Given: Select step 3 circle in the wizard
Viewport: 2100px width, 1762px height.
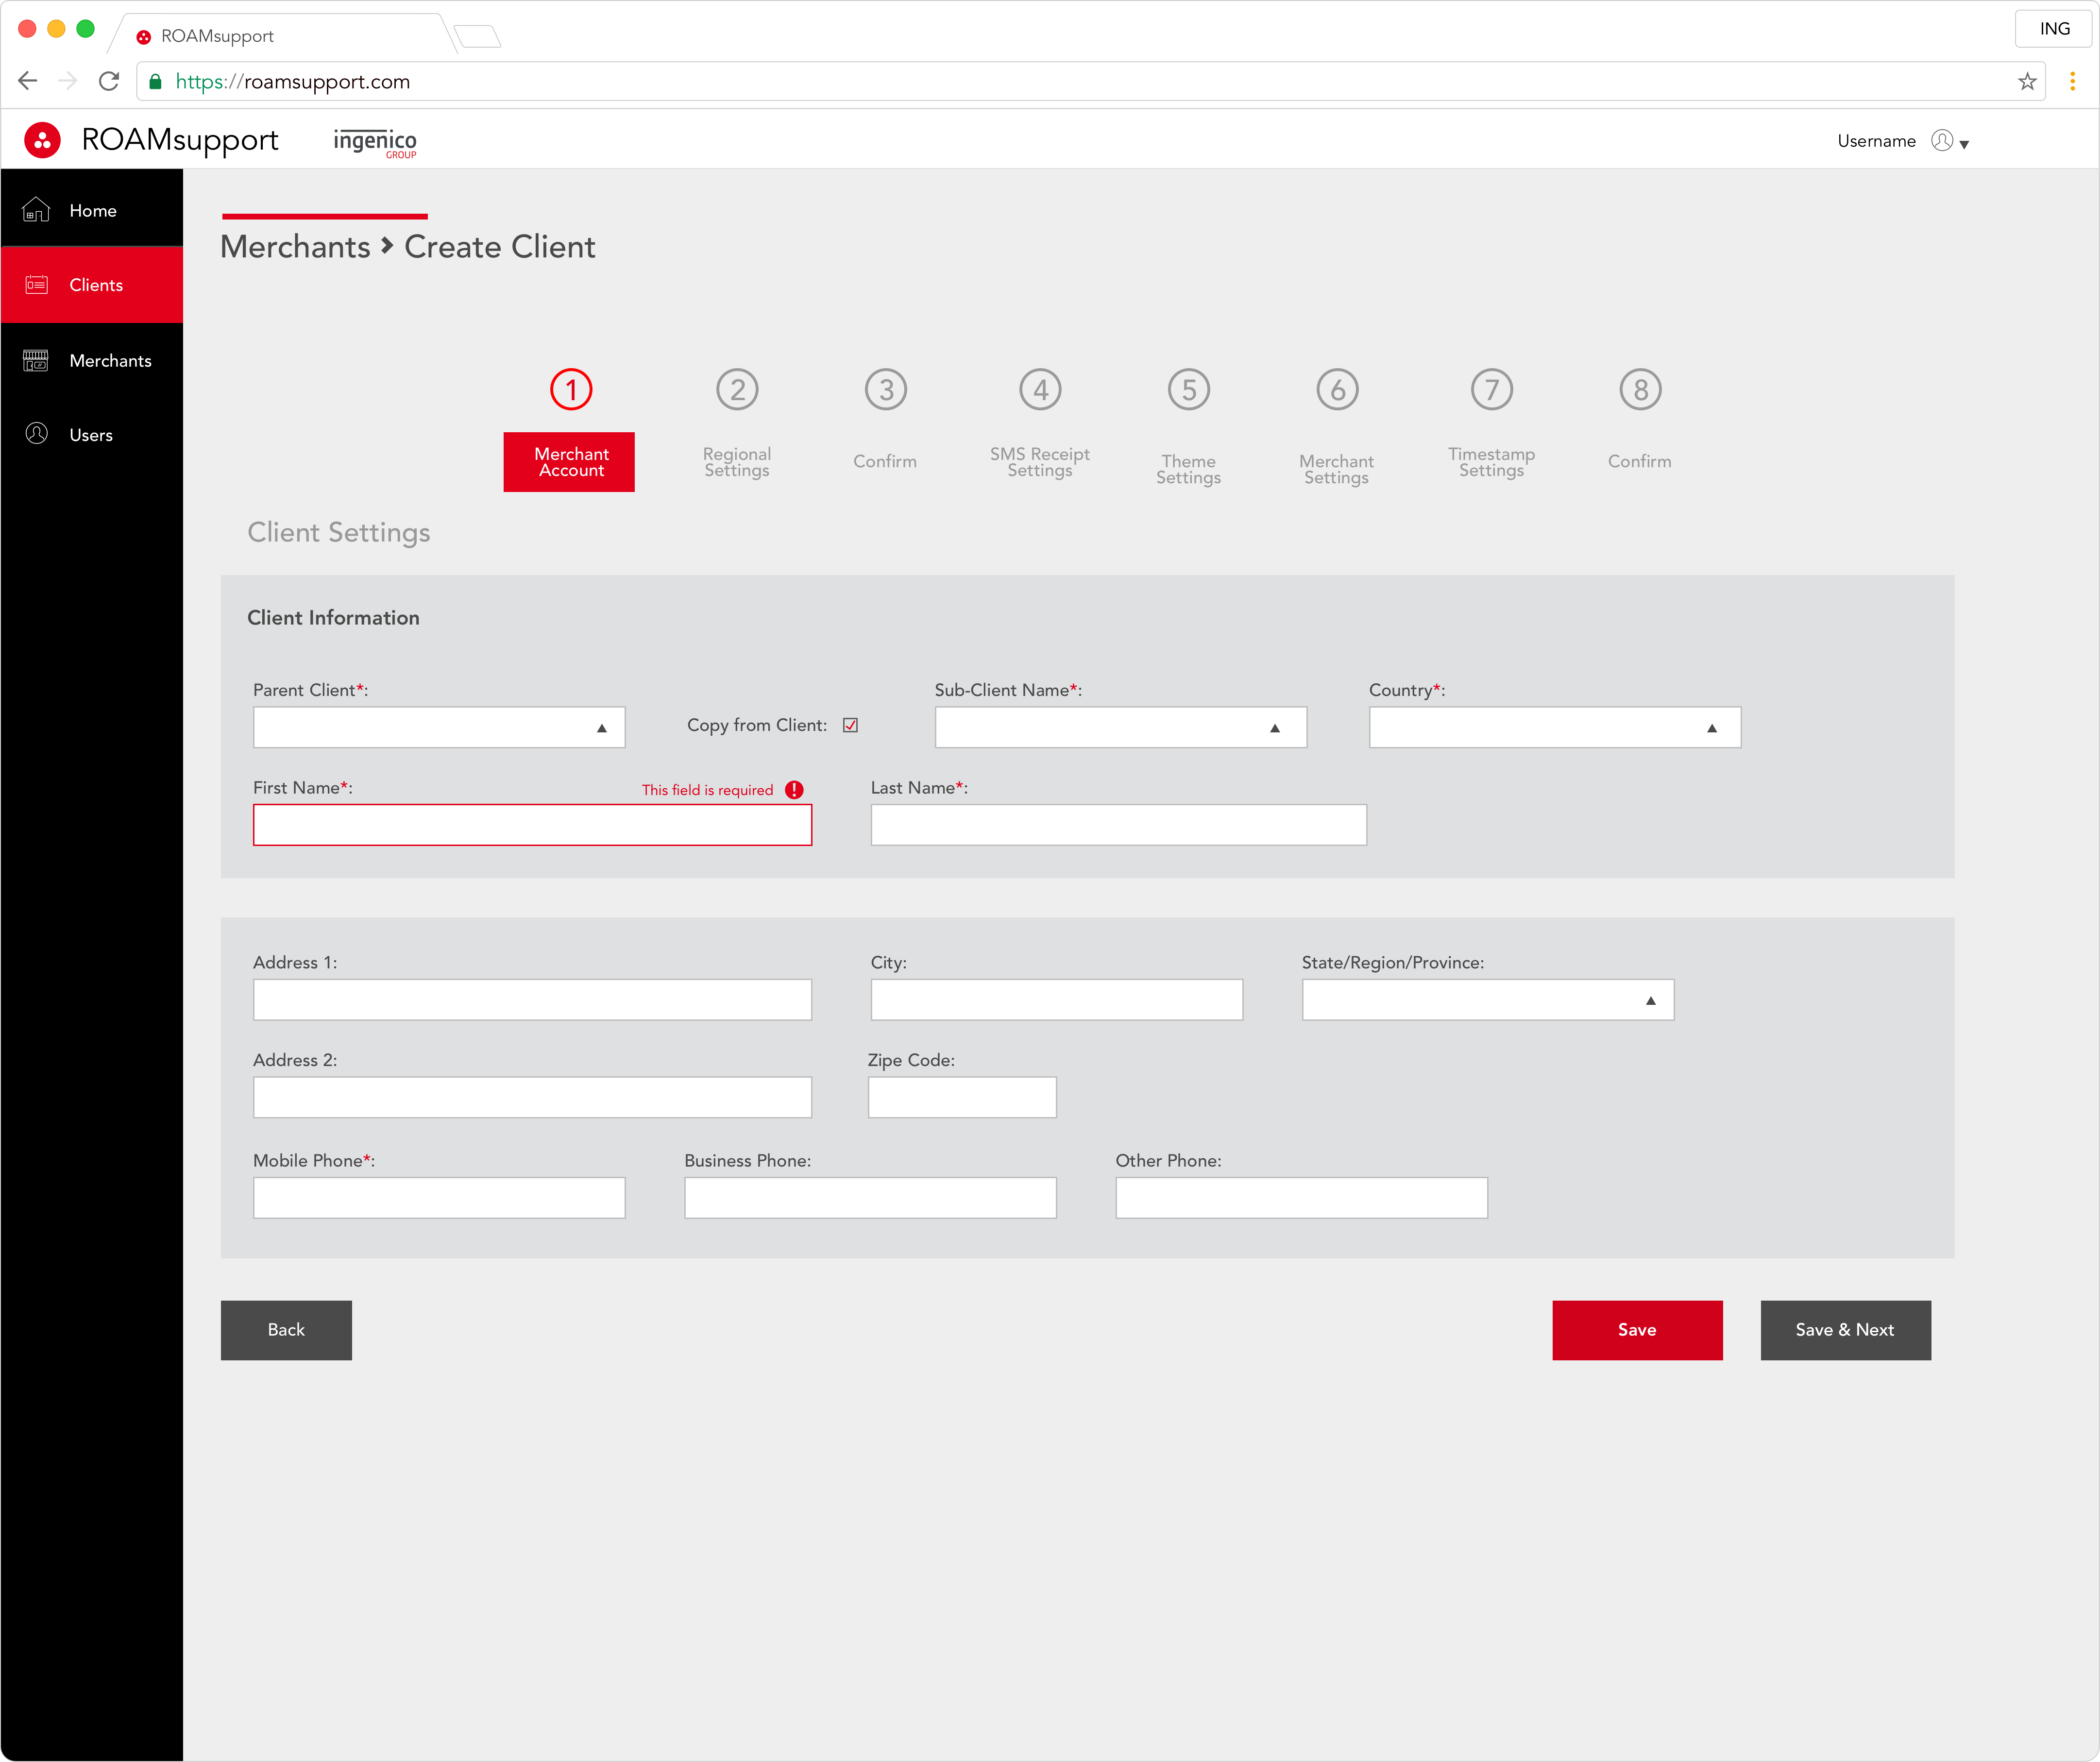Looking at the screenshot, I should (x=886, y=390).
